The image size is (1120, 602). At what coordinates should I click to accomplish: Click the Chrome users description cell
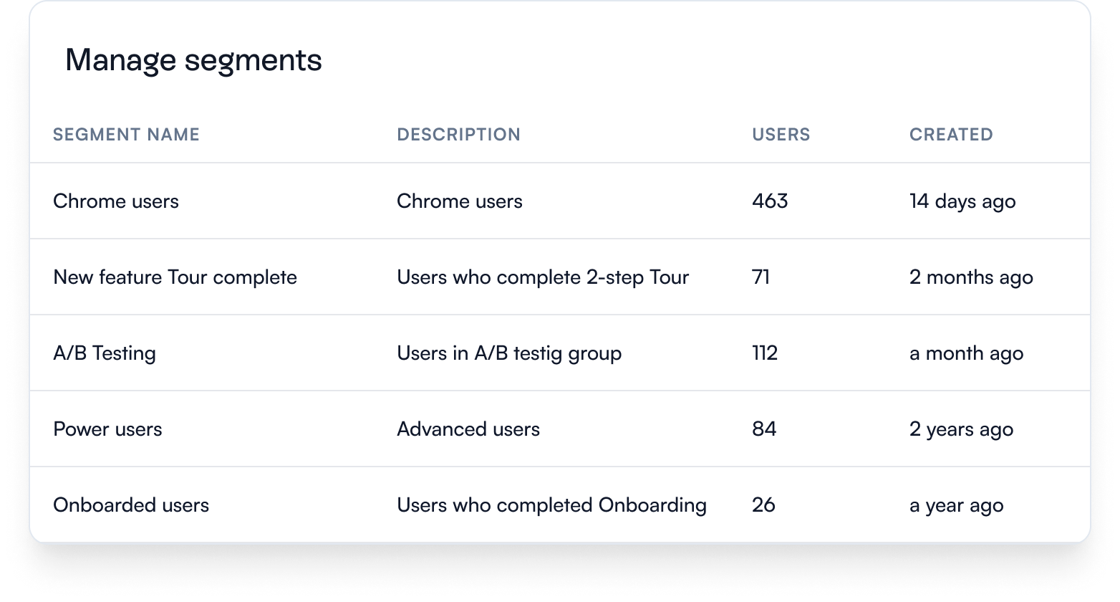[459, 201]
